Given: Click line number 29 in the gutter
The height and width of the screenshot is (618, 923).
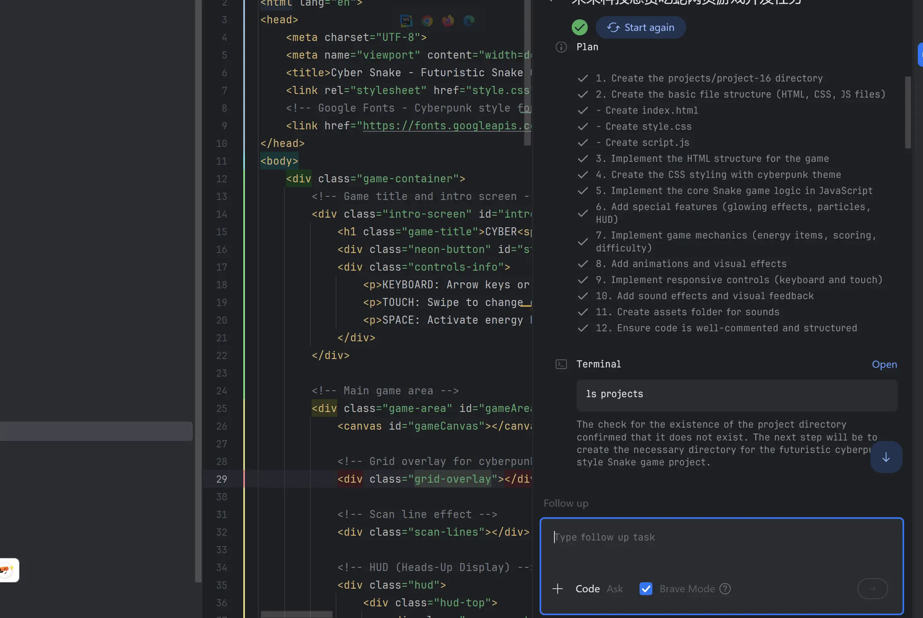Looking at the screenshot, I should click(221, 479).
